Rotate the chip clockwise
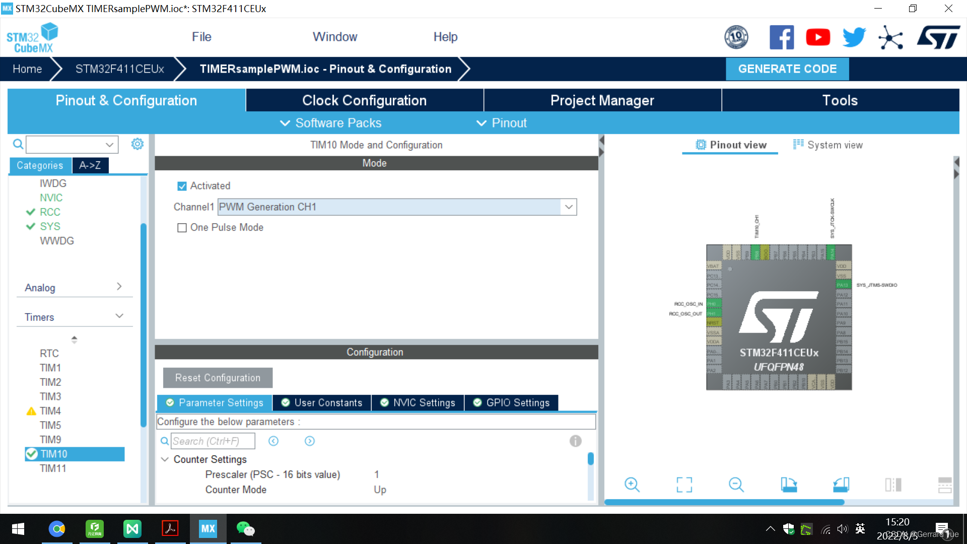The image size is (967, 544). point(789,485)
